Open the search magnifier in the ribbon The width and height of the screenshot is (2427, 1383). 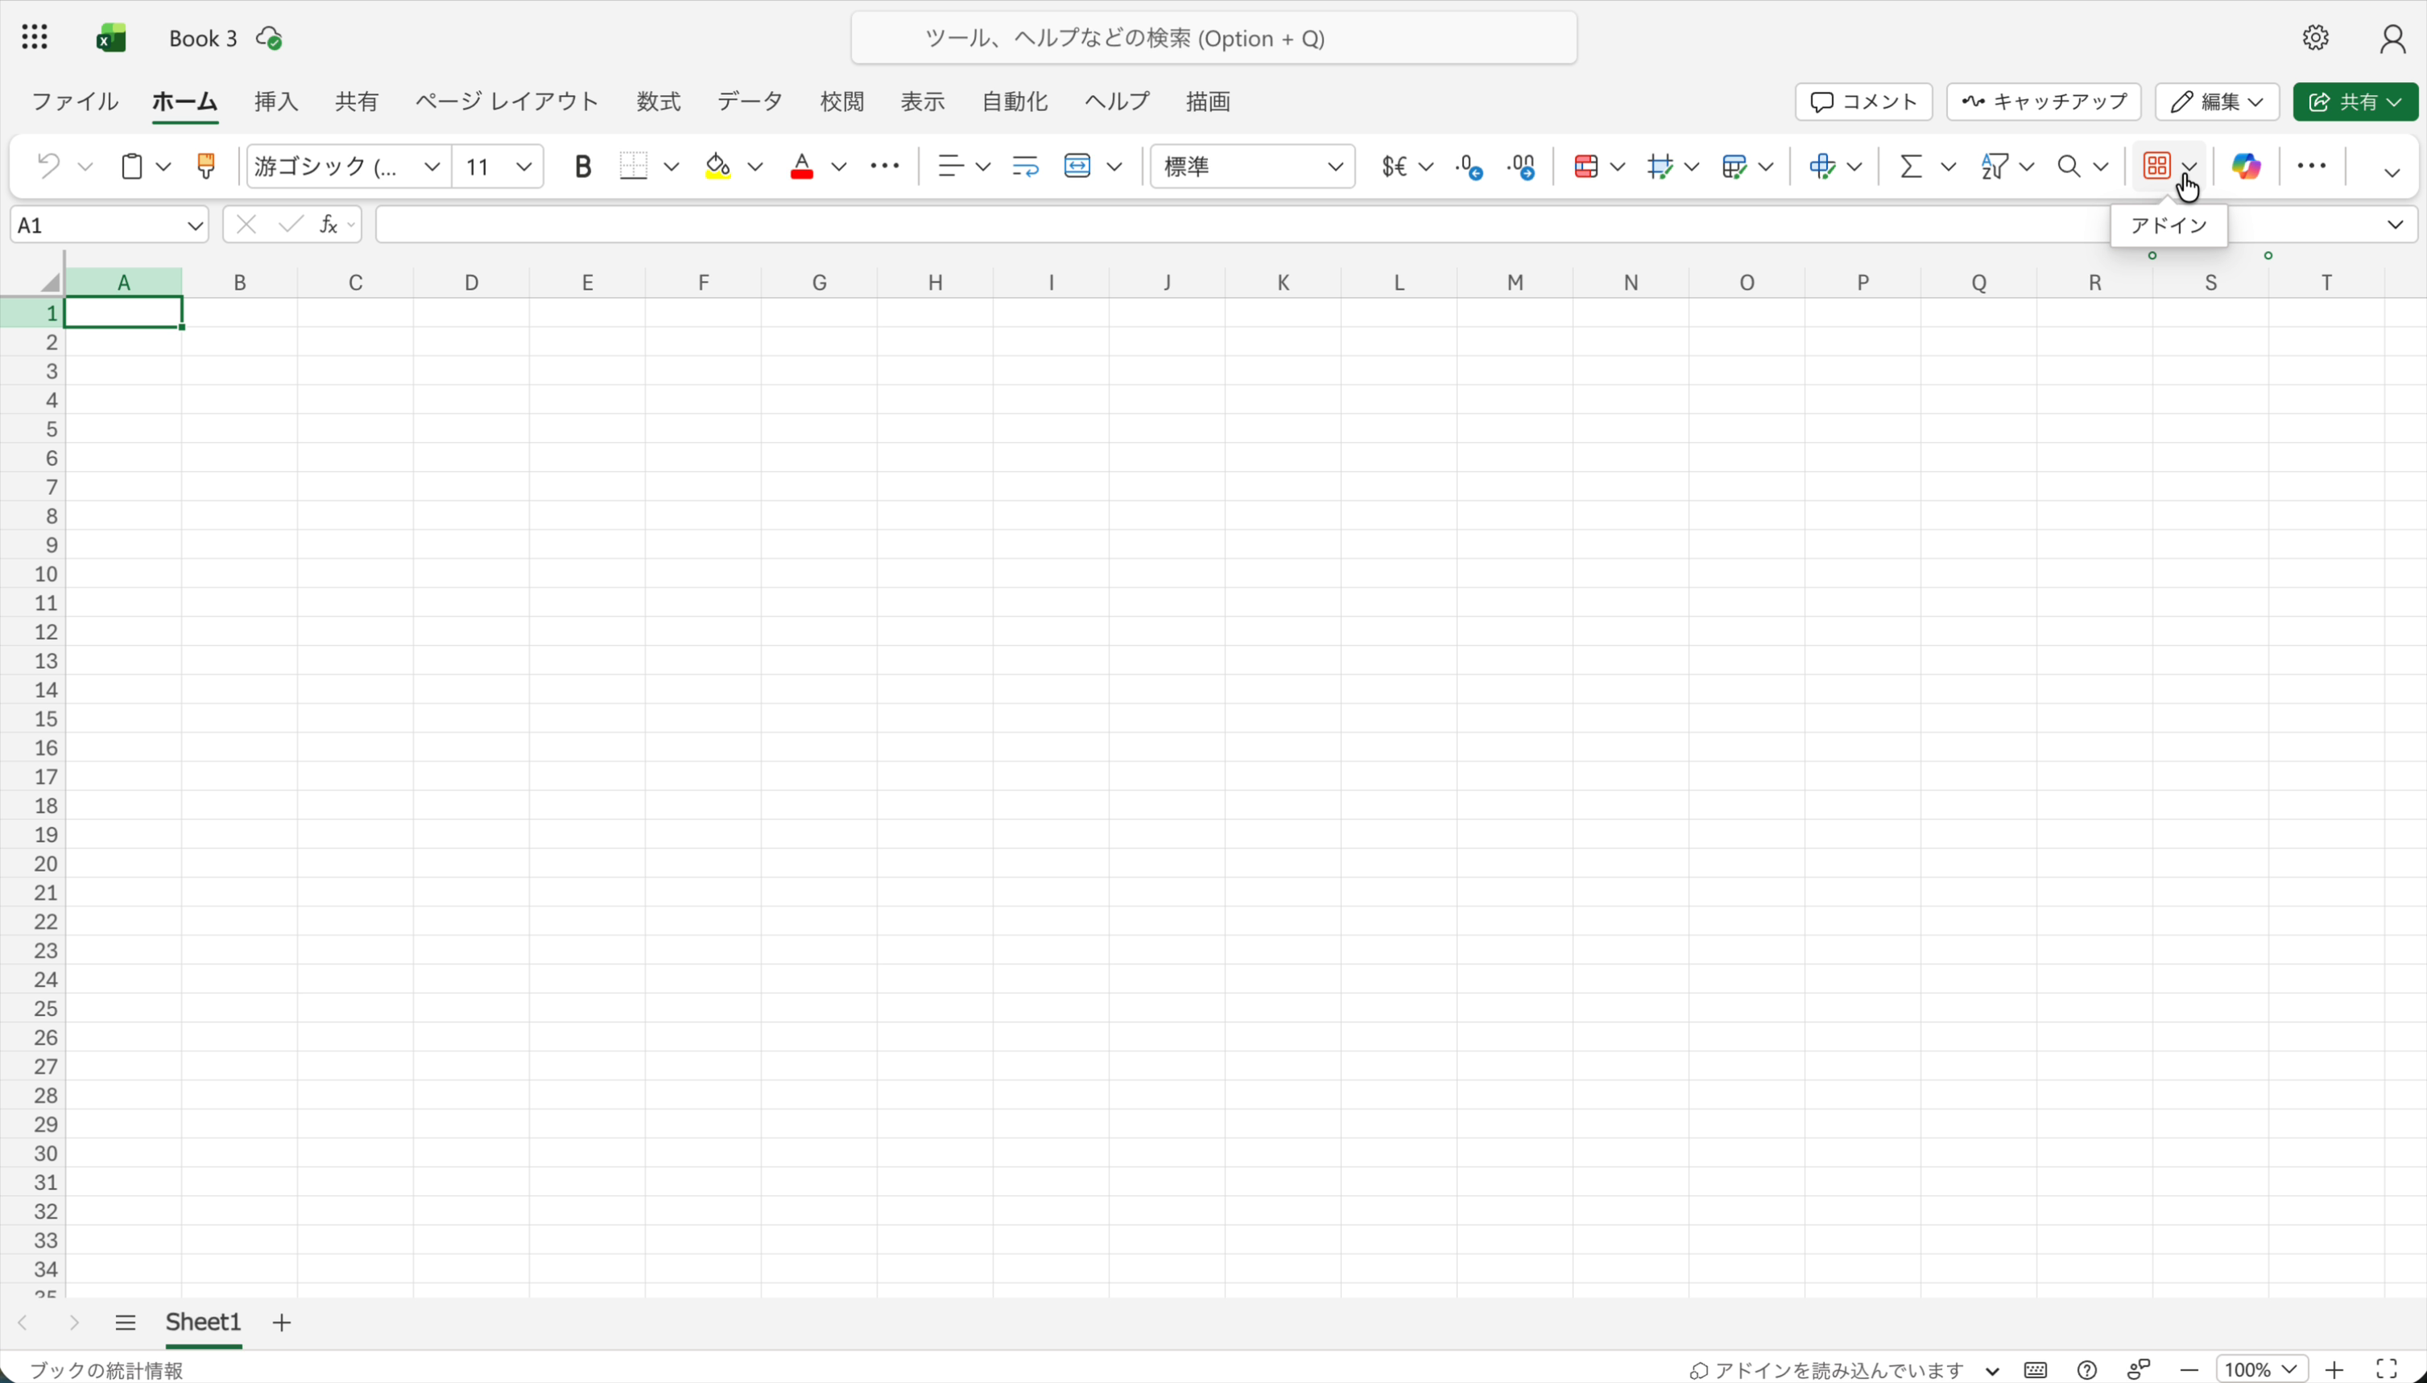point(2067,165)
